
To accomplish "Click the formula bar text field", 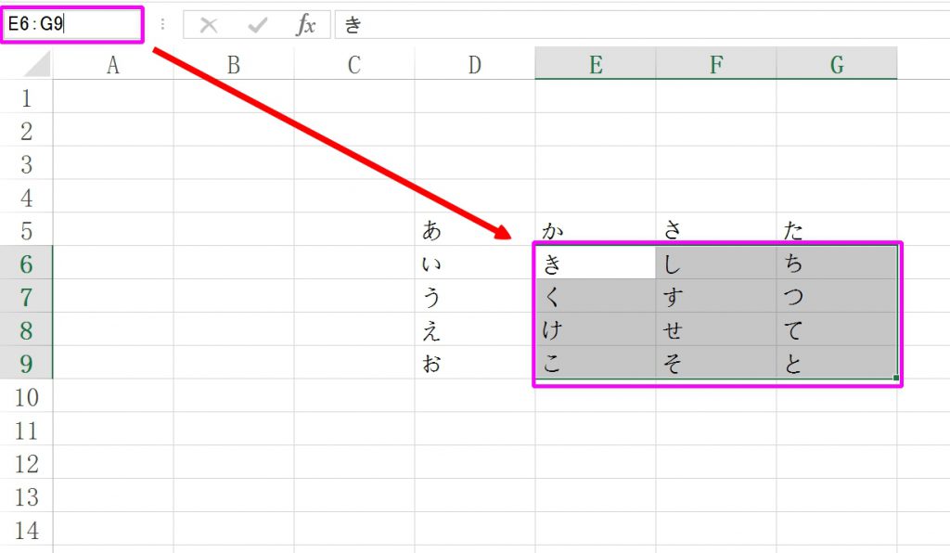I will pyautogui.click(x=640, y=25).
